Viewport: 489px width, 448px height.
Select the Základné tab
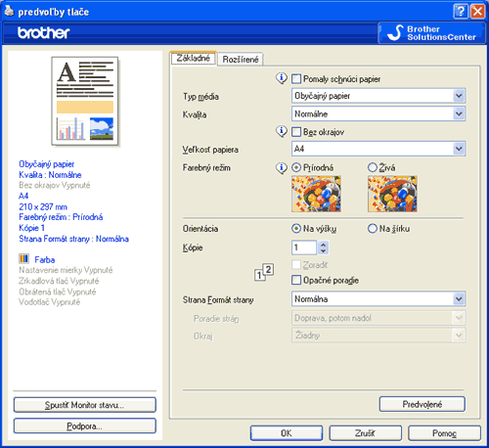pos(194,58)
